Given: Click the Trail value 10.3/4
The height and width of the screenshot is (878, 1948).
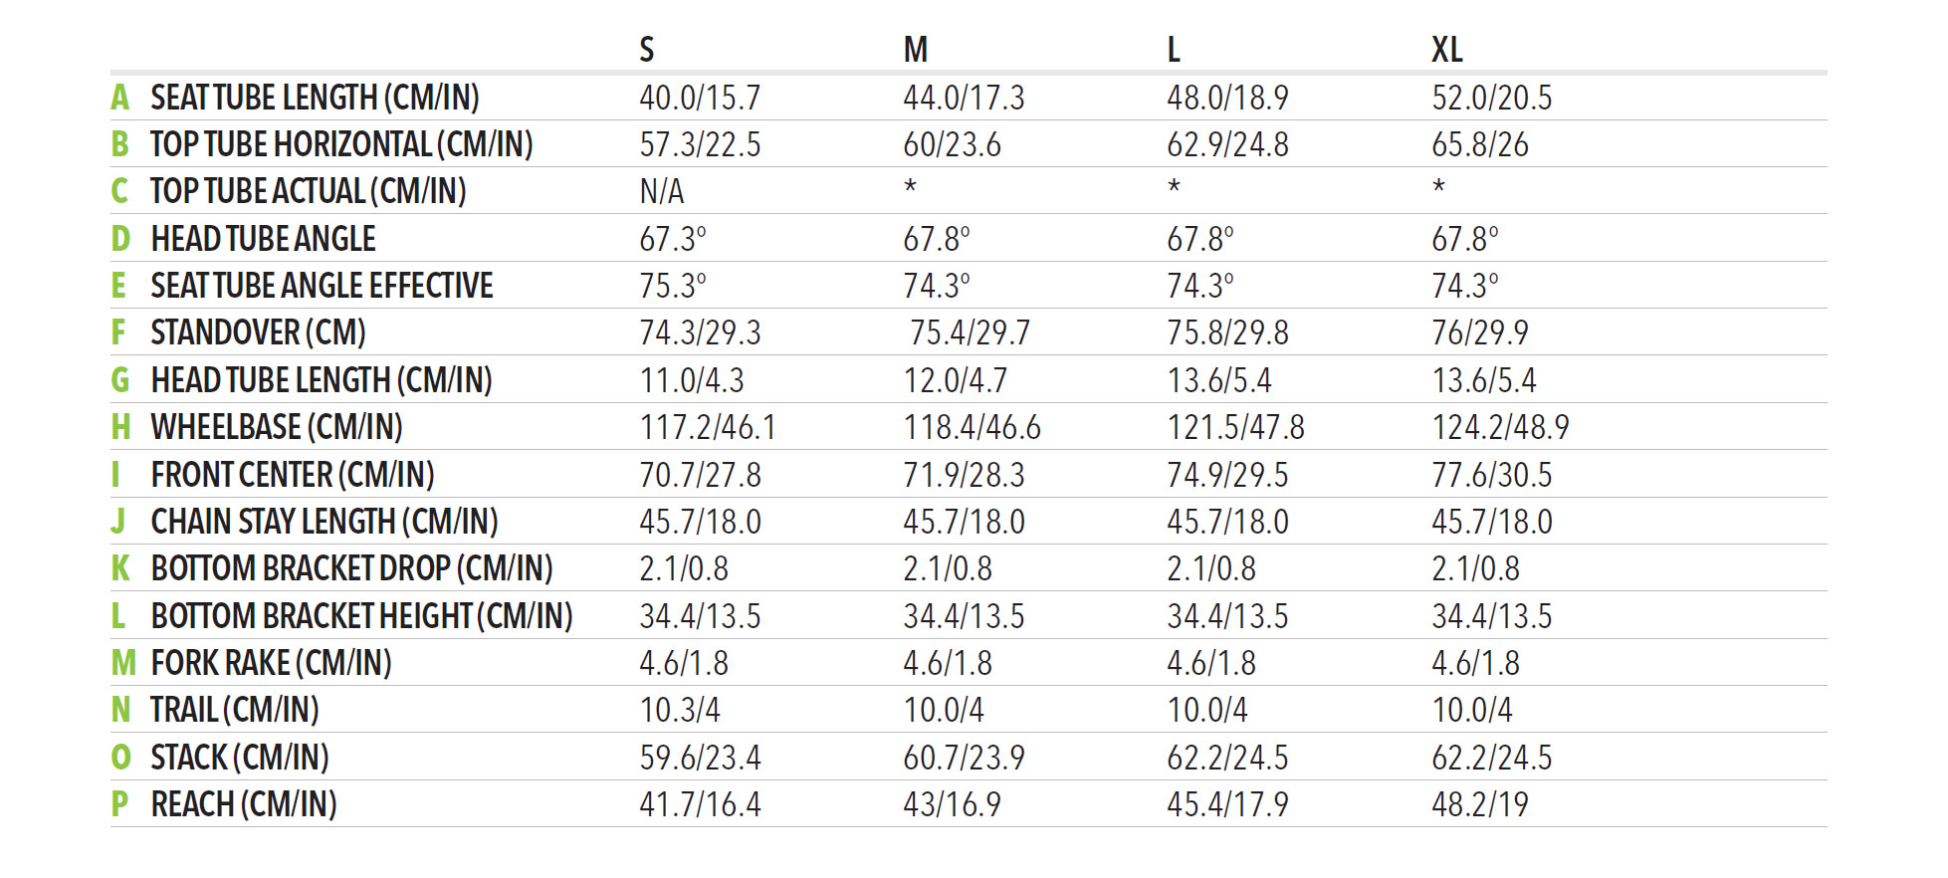Looking at the screenshot, I should pyautogui.click(x=679, y=710).
